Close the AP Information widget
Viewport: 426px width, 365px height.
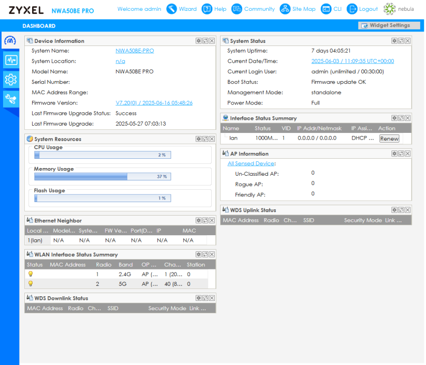pos(408,154)
